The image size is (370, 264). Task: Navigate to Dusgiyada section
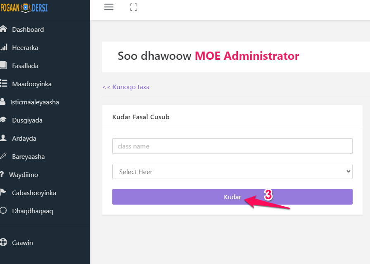click(x=27, y=120)
